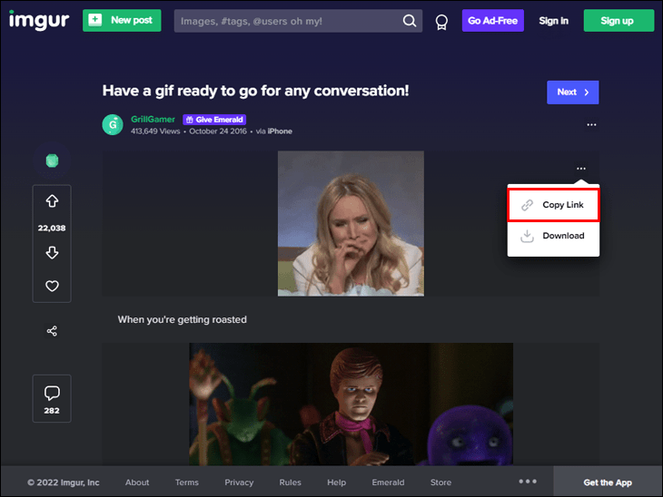Go to the Next post

point(572,92)
